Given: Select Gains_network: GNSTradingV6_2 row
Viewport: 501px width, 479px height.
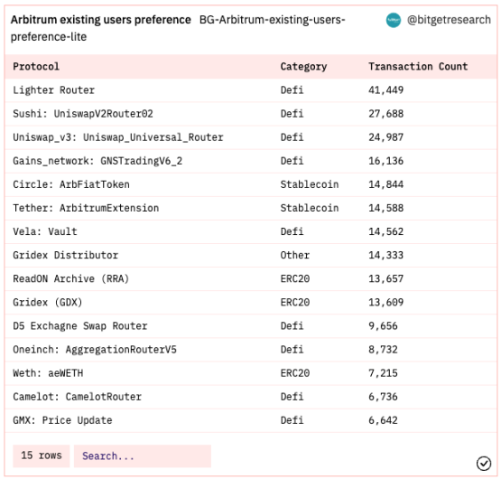Looking at the screenshot, I should [251, 161].
